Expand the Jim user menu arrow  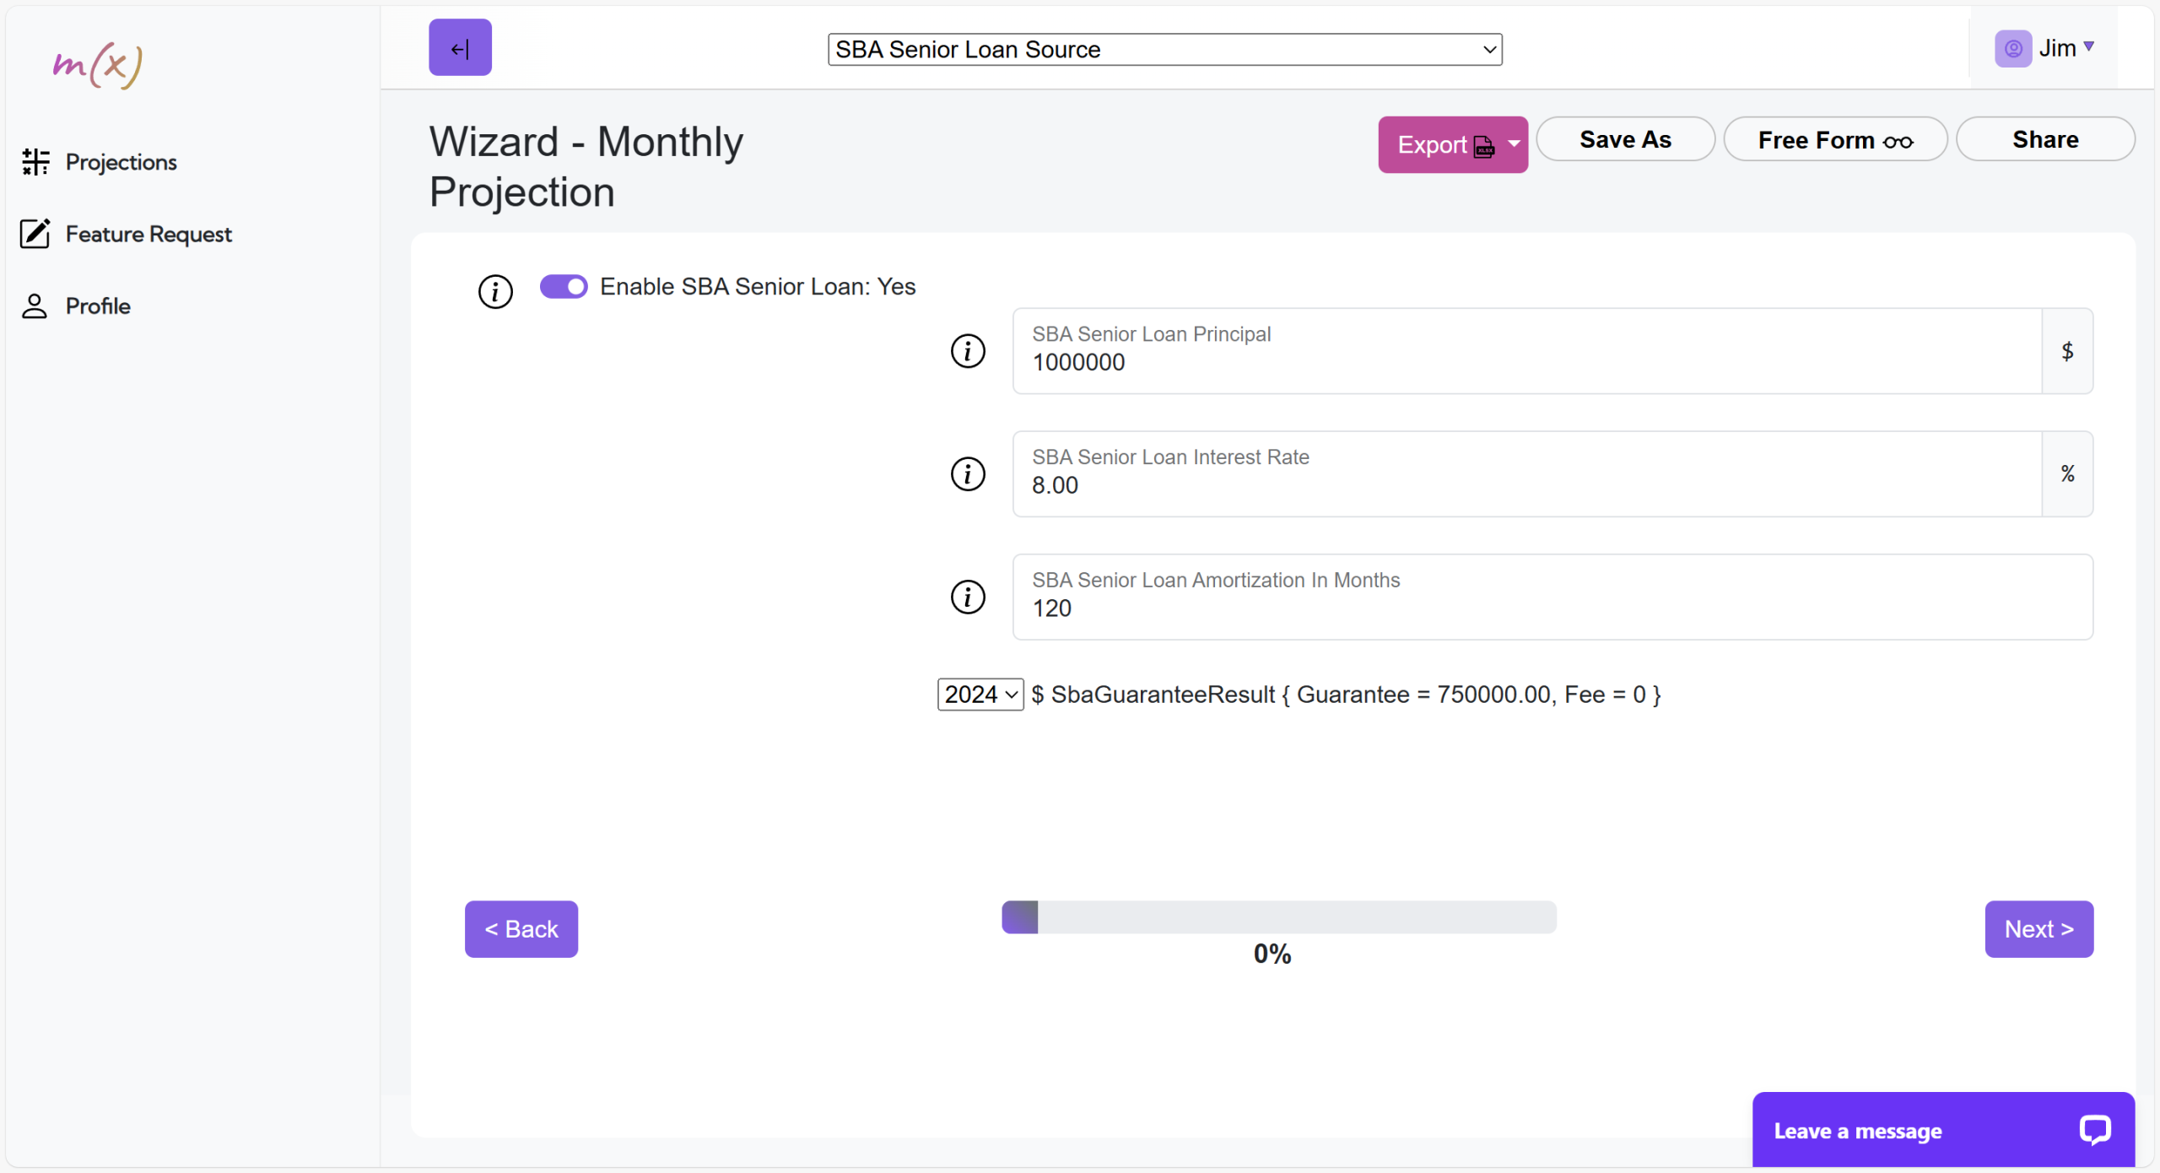tap(2089, 47)
